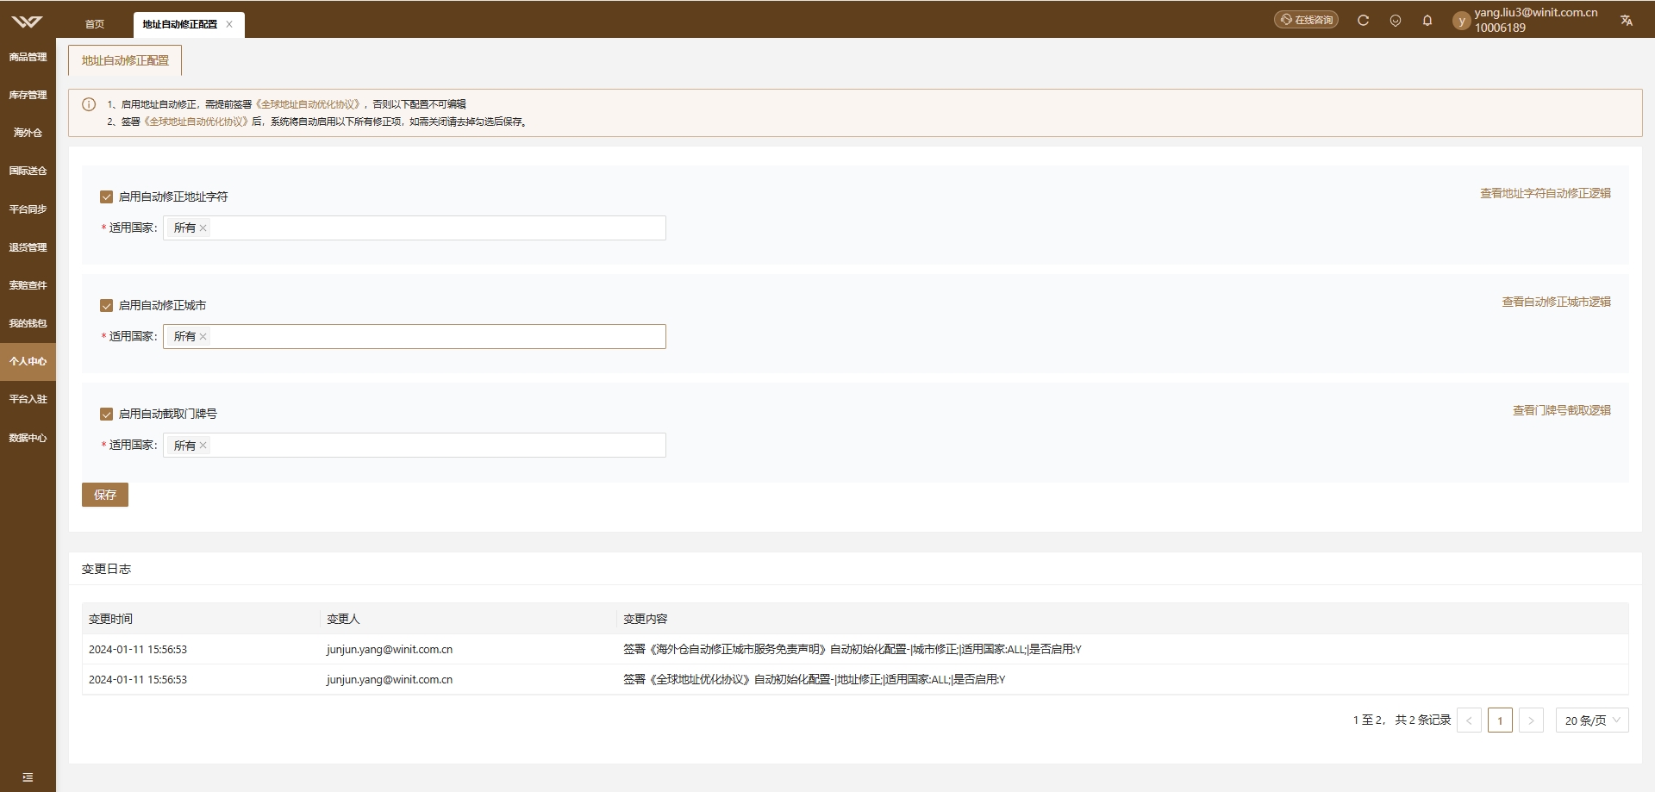This screenshot has height=792, width=1655.
Task: Click the change time in the 城市修正 row
Action: 138,650
